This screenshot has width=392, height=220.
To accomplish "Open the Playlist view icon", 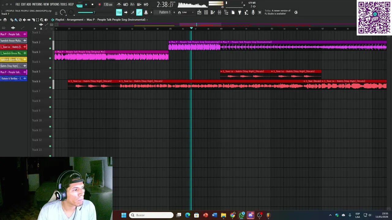I will click(x=199, y=12).
